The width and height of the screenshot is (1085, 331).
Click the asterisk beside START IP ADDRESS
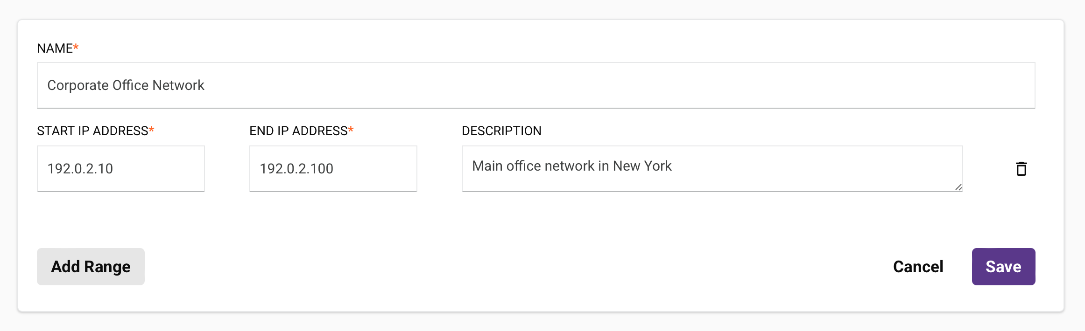pyautogui.click(x=151, y=130)
